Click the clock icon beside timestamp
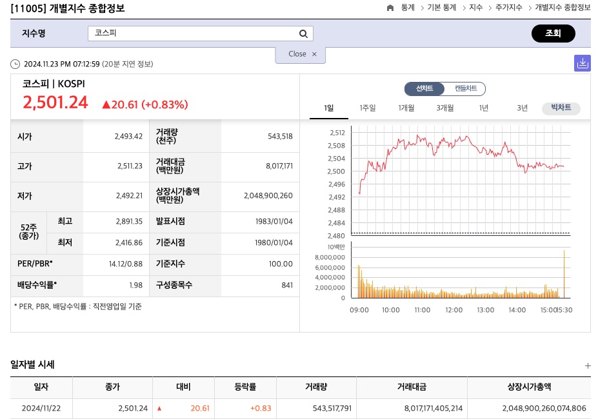The height and width of the screenshot is (419, 598). click(x=15, y=64)
